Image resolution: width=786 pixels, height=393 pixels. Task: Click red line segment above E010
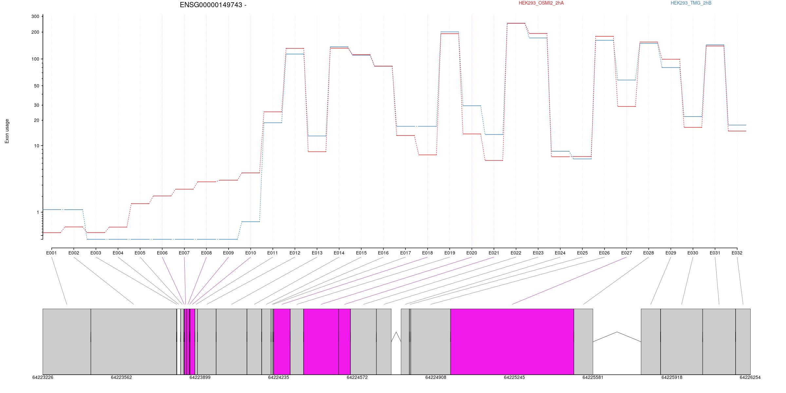pyautogui.click(x=251, y=173)
